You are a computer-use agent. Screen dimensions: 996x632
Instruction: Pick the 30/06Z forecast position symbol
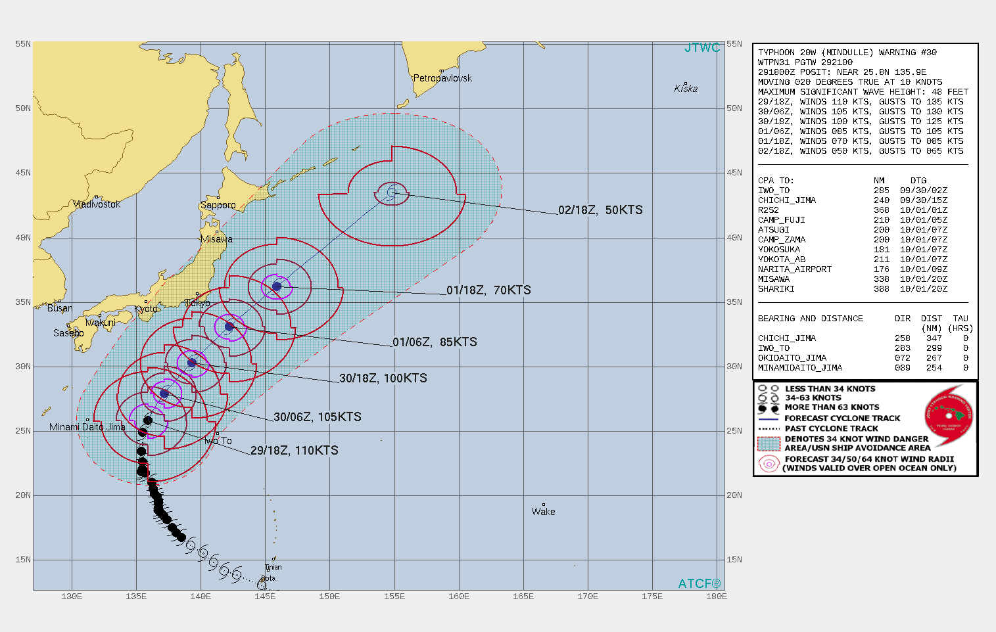pos(164,394)
